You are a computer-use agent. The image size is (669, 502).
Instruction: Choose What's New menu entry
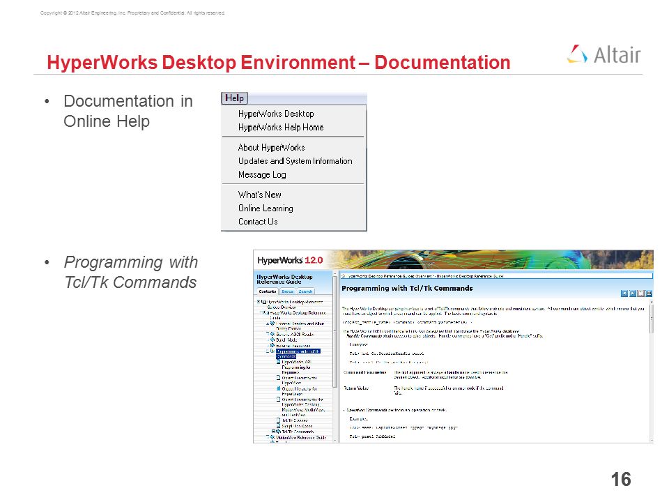coord(259,195)
